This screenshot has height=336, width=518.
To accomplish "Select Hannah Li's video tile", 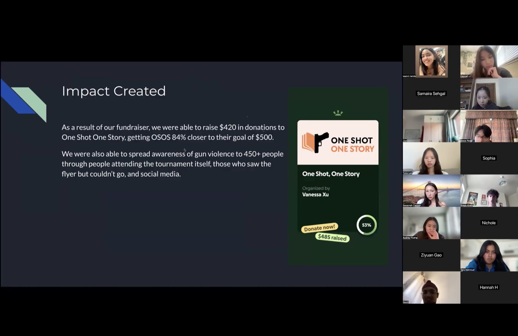I will pyautogui.click(x=489, y=61).
